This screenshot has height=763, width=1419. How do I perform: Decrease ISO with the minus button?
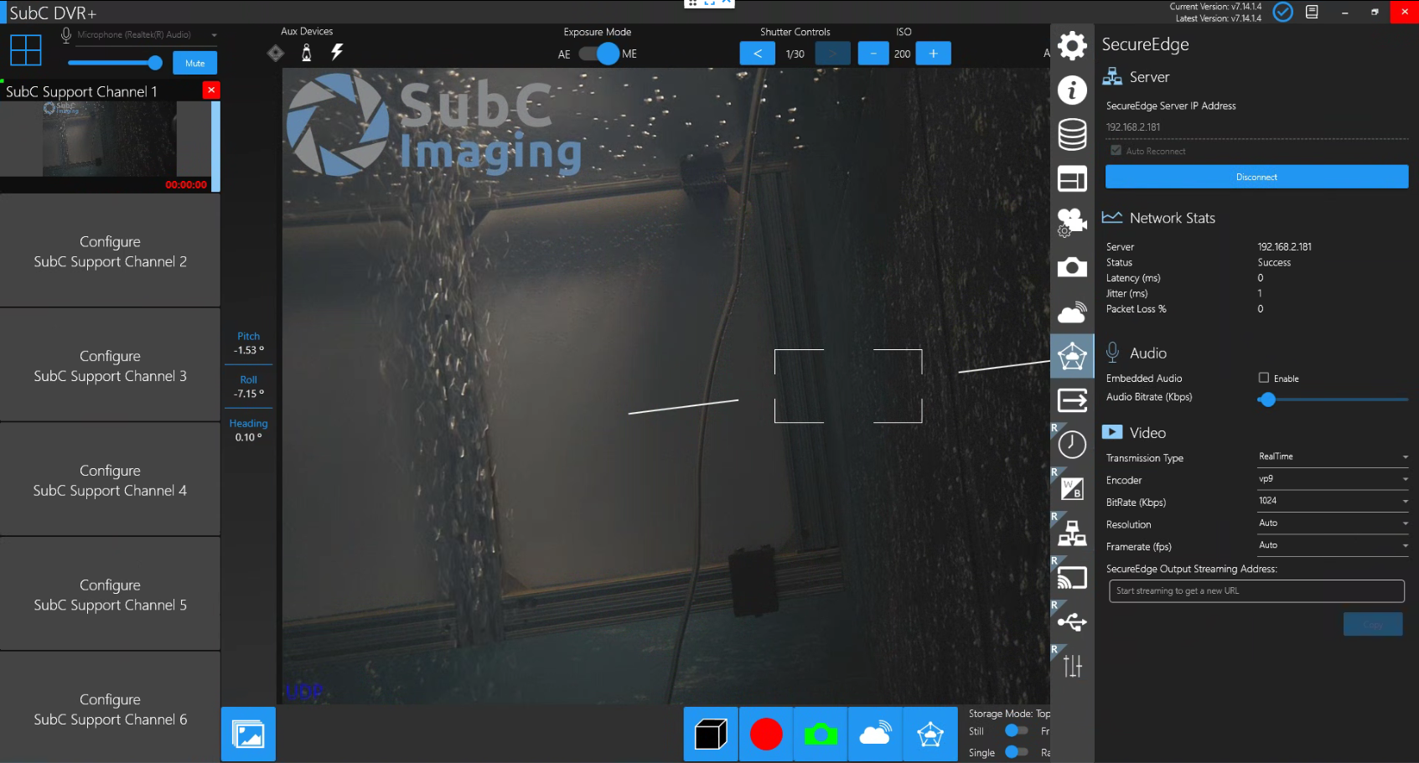click(x=873, y=54)
